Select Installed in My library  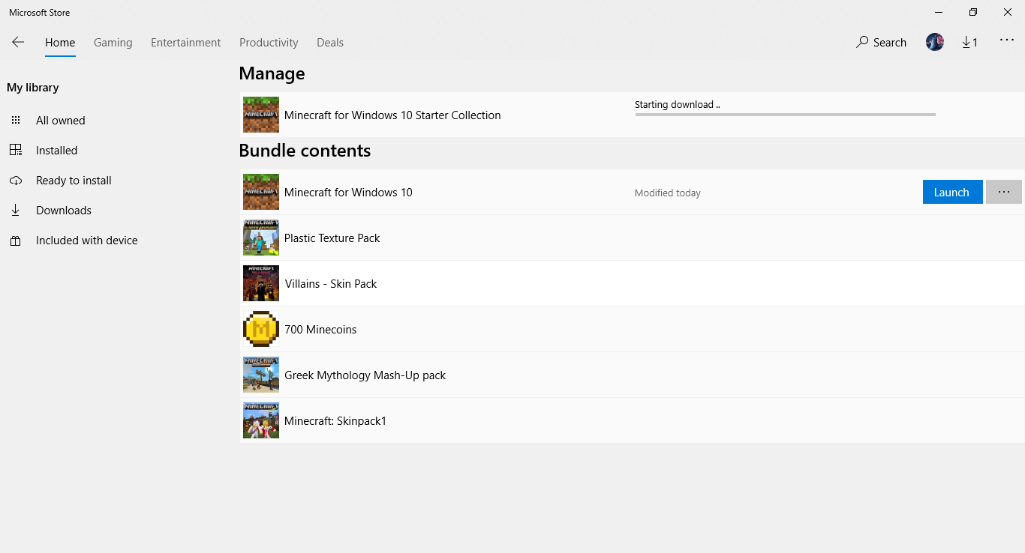(57, 151)
